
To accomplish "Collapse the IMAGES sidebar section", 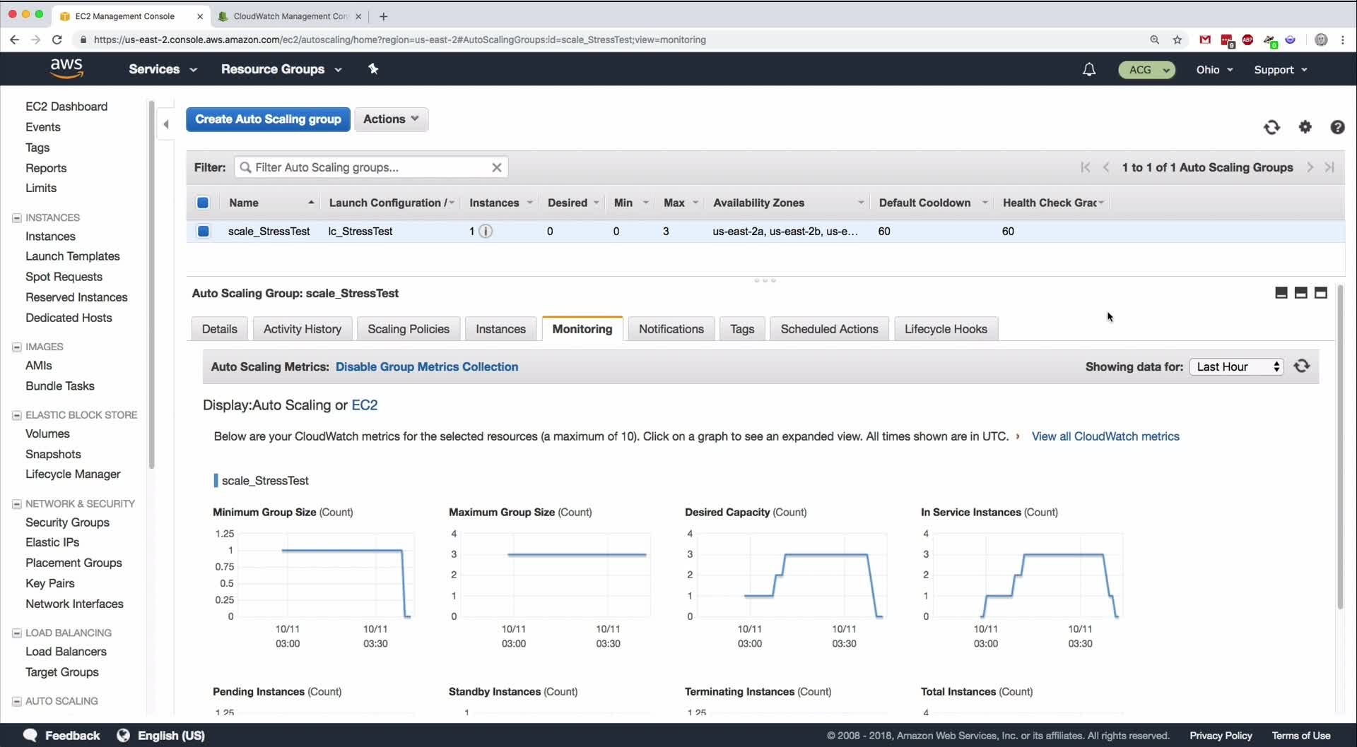I will tap(16, 347).
